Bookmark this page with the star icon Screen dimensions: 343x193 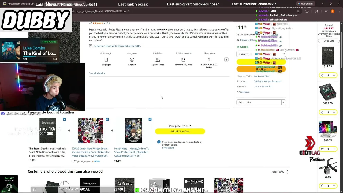coord(298,11)
